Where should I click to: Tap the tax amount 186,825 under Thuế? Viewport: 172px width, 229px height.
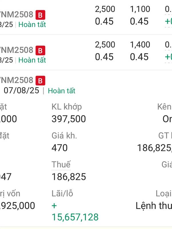(69, 177)
